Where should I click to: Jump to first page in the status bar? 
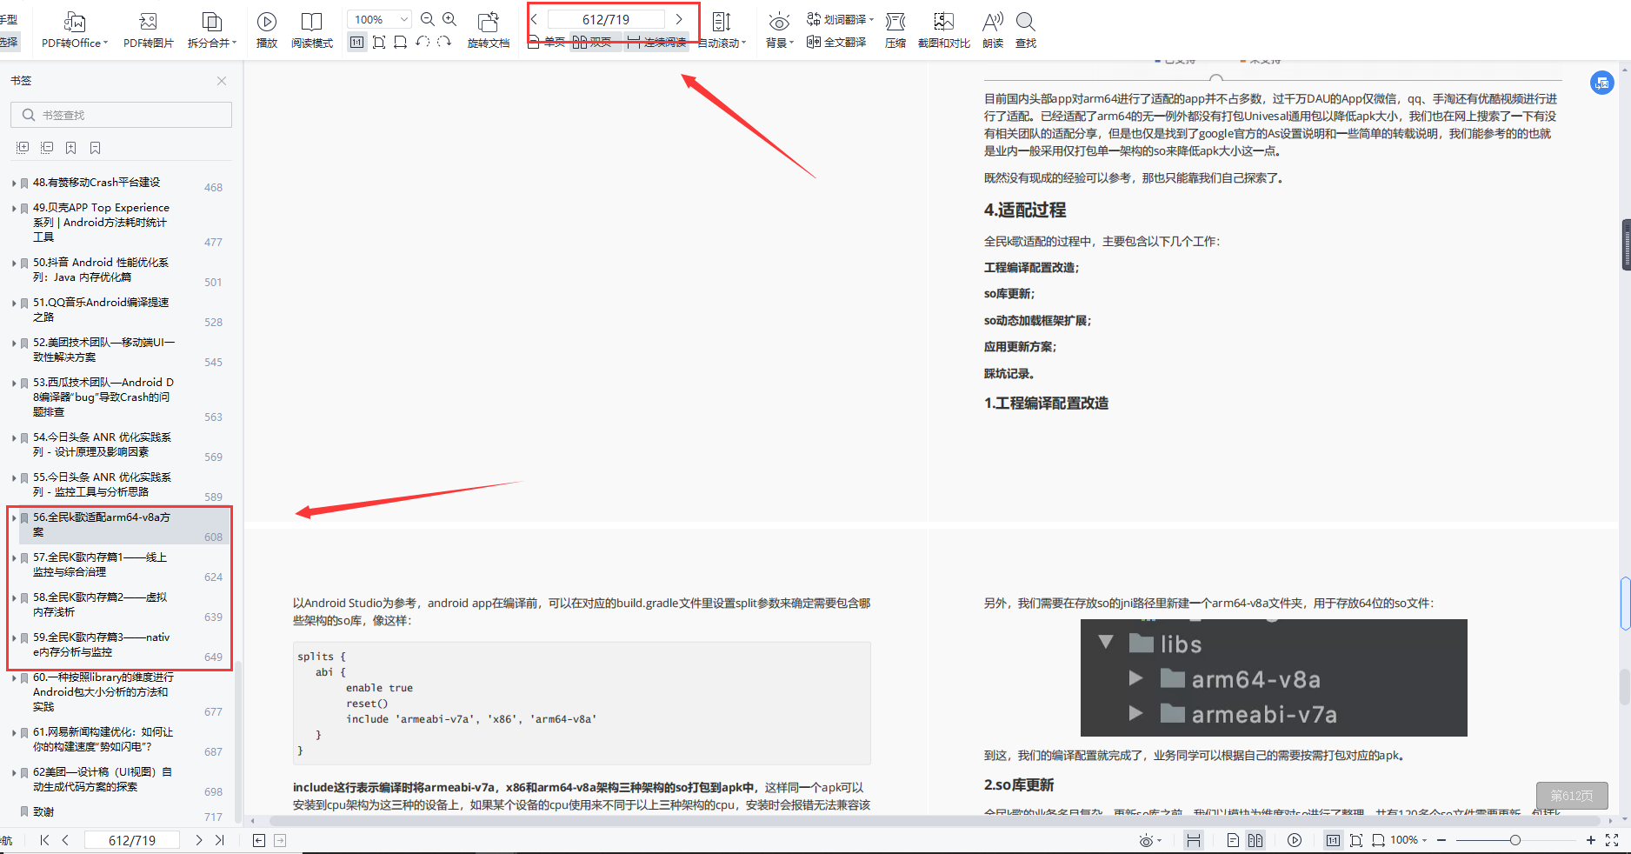44,840
